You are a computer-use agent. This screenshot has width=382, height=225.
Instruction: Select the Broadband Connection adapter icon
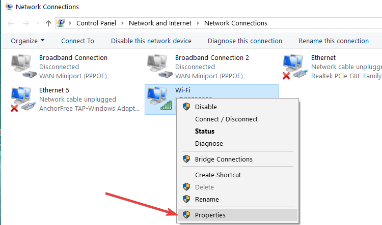coord(23,66)
